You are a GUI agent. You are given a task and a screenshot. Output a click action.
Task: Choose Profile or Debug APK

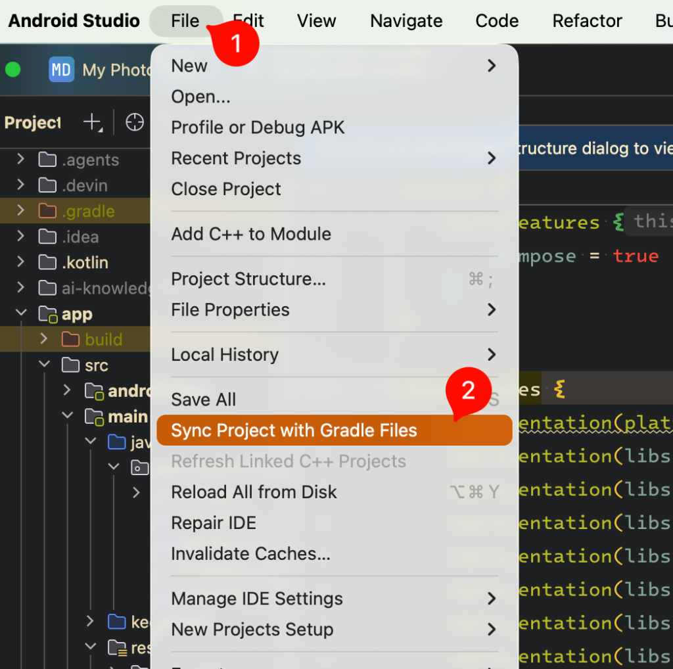tap(335, 127)
